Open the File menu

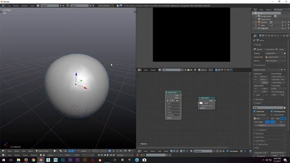click(x=9, y=6)
